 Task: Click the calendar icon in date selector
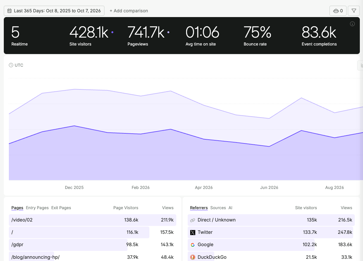coord(9,11)
